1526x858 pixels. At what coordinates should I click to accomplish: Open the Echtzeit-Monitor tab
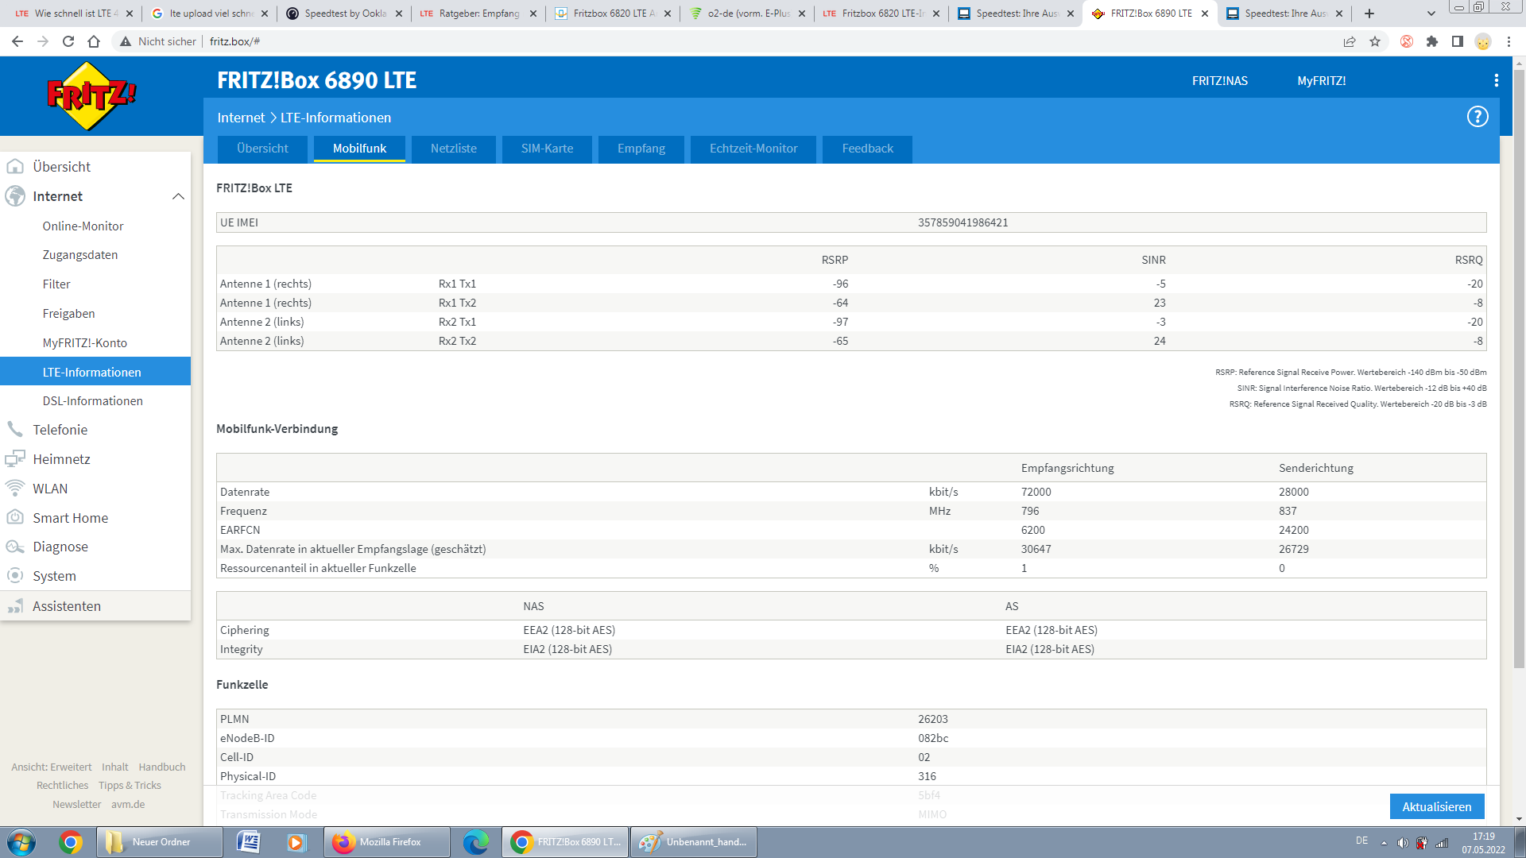pyautogui.click(x=753, y=149)
